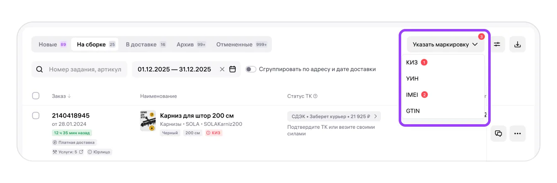Open the calendar date picker icon

point(232,69)
